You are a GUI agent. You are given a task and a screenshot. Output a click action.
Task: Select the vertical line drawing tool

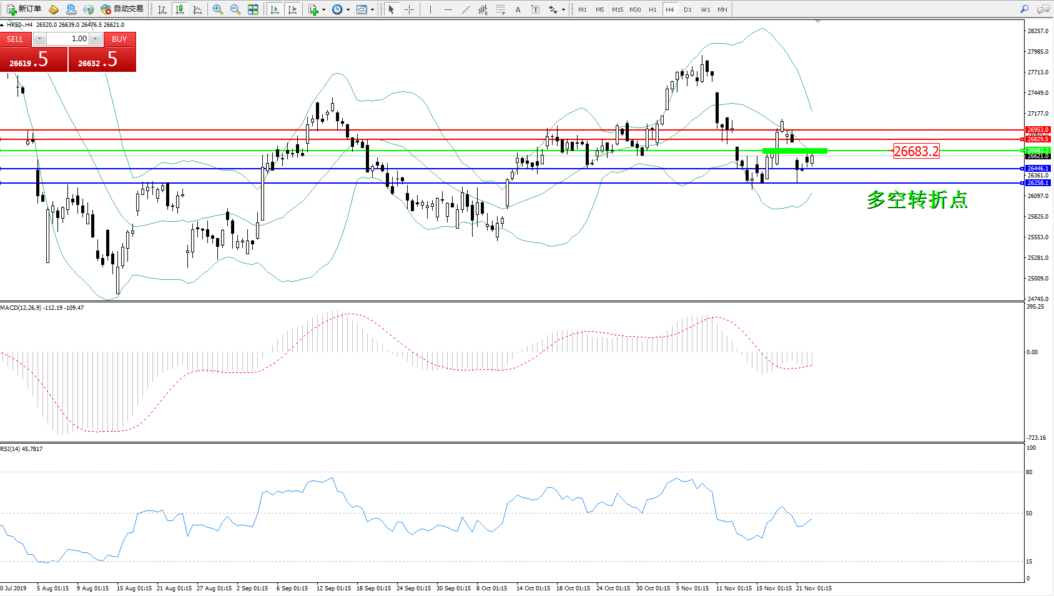(x=430, y=9)
